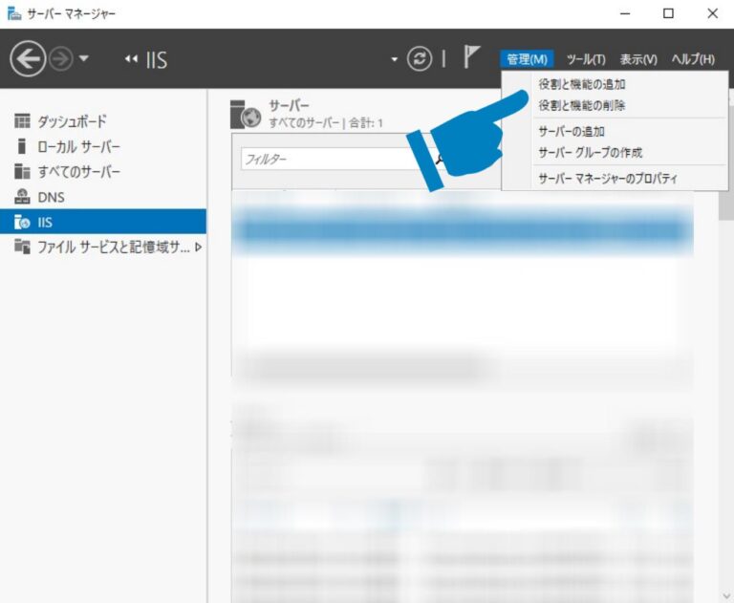Open the navigation history dropdown arrow
The width and height of the screenshot is (734, 603).
coord(84,59)
